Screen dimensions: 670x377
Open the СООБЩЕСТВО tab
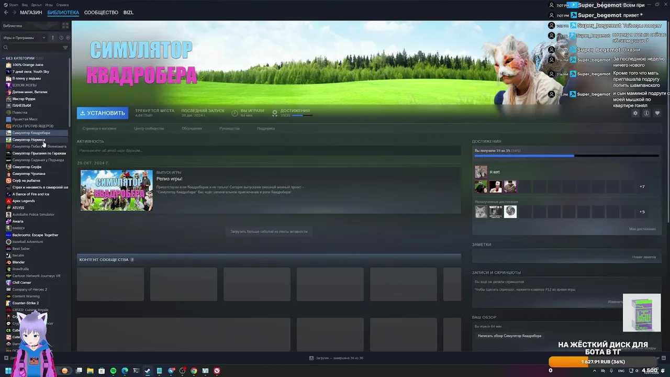coord(101,13)
